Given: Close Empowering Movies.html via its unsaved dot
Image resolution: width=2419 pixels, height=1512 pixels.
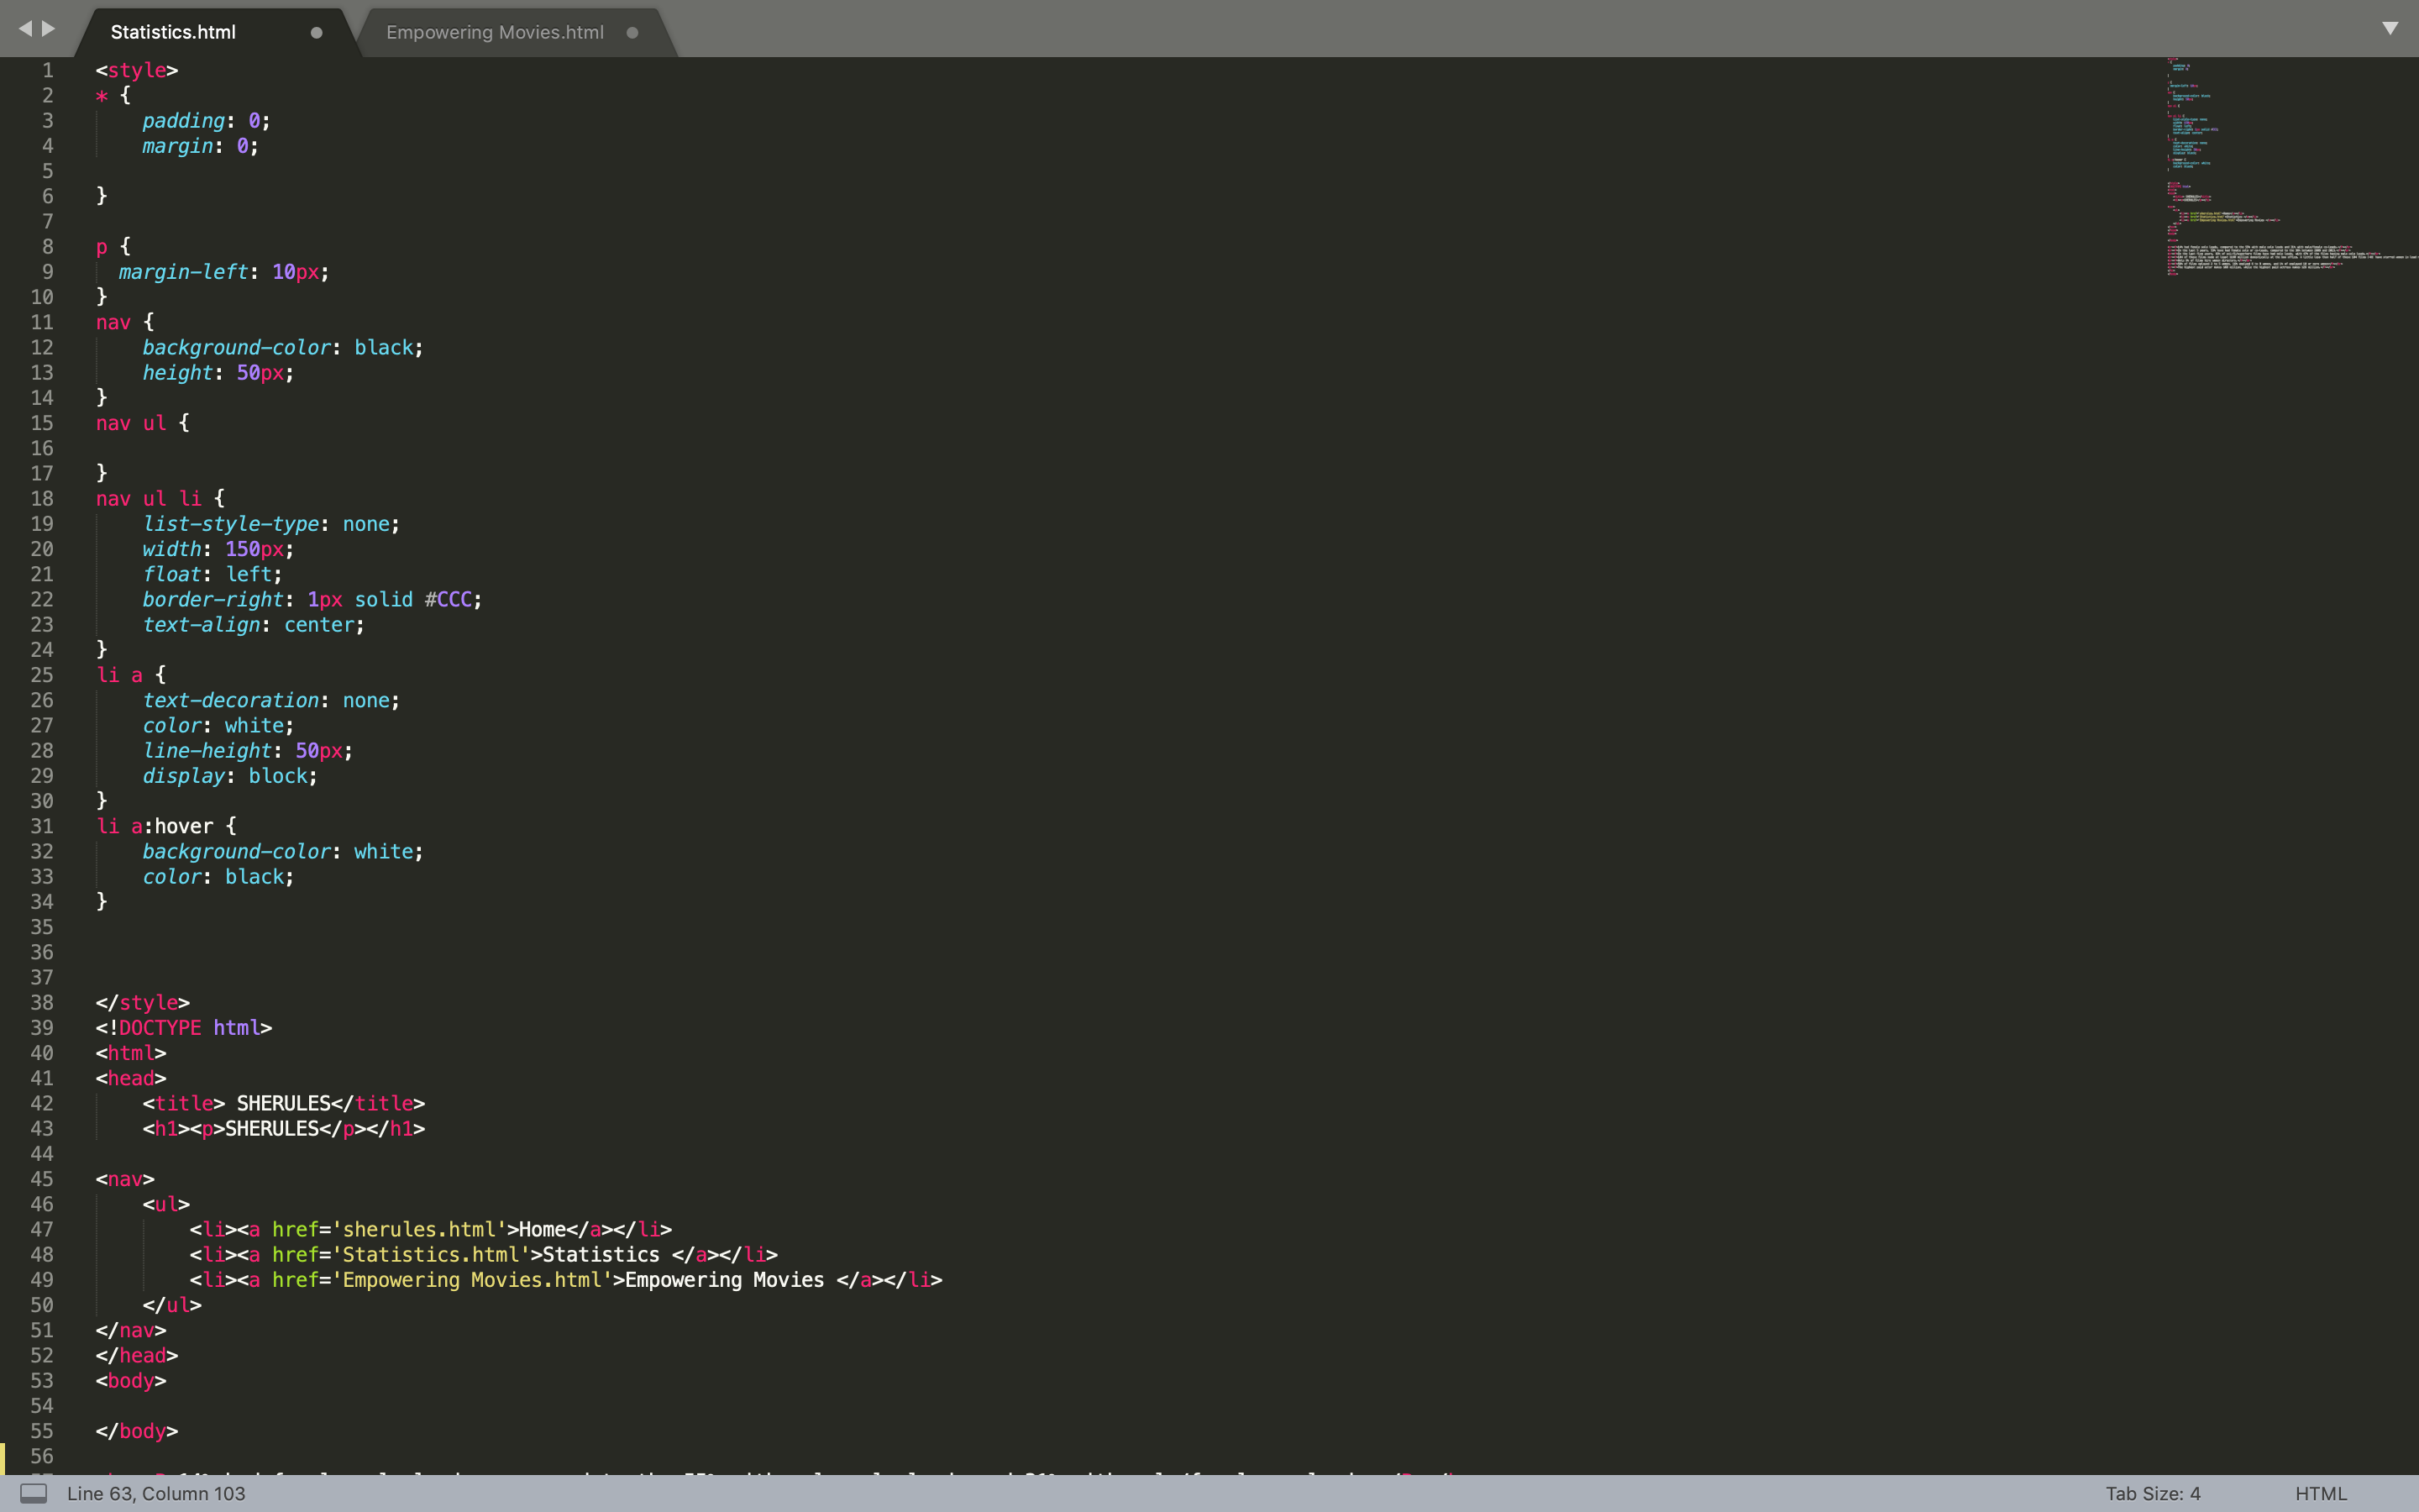Looking at the screenshot, I should (x=632, y=32).
